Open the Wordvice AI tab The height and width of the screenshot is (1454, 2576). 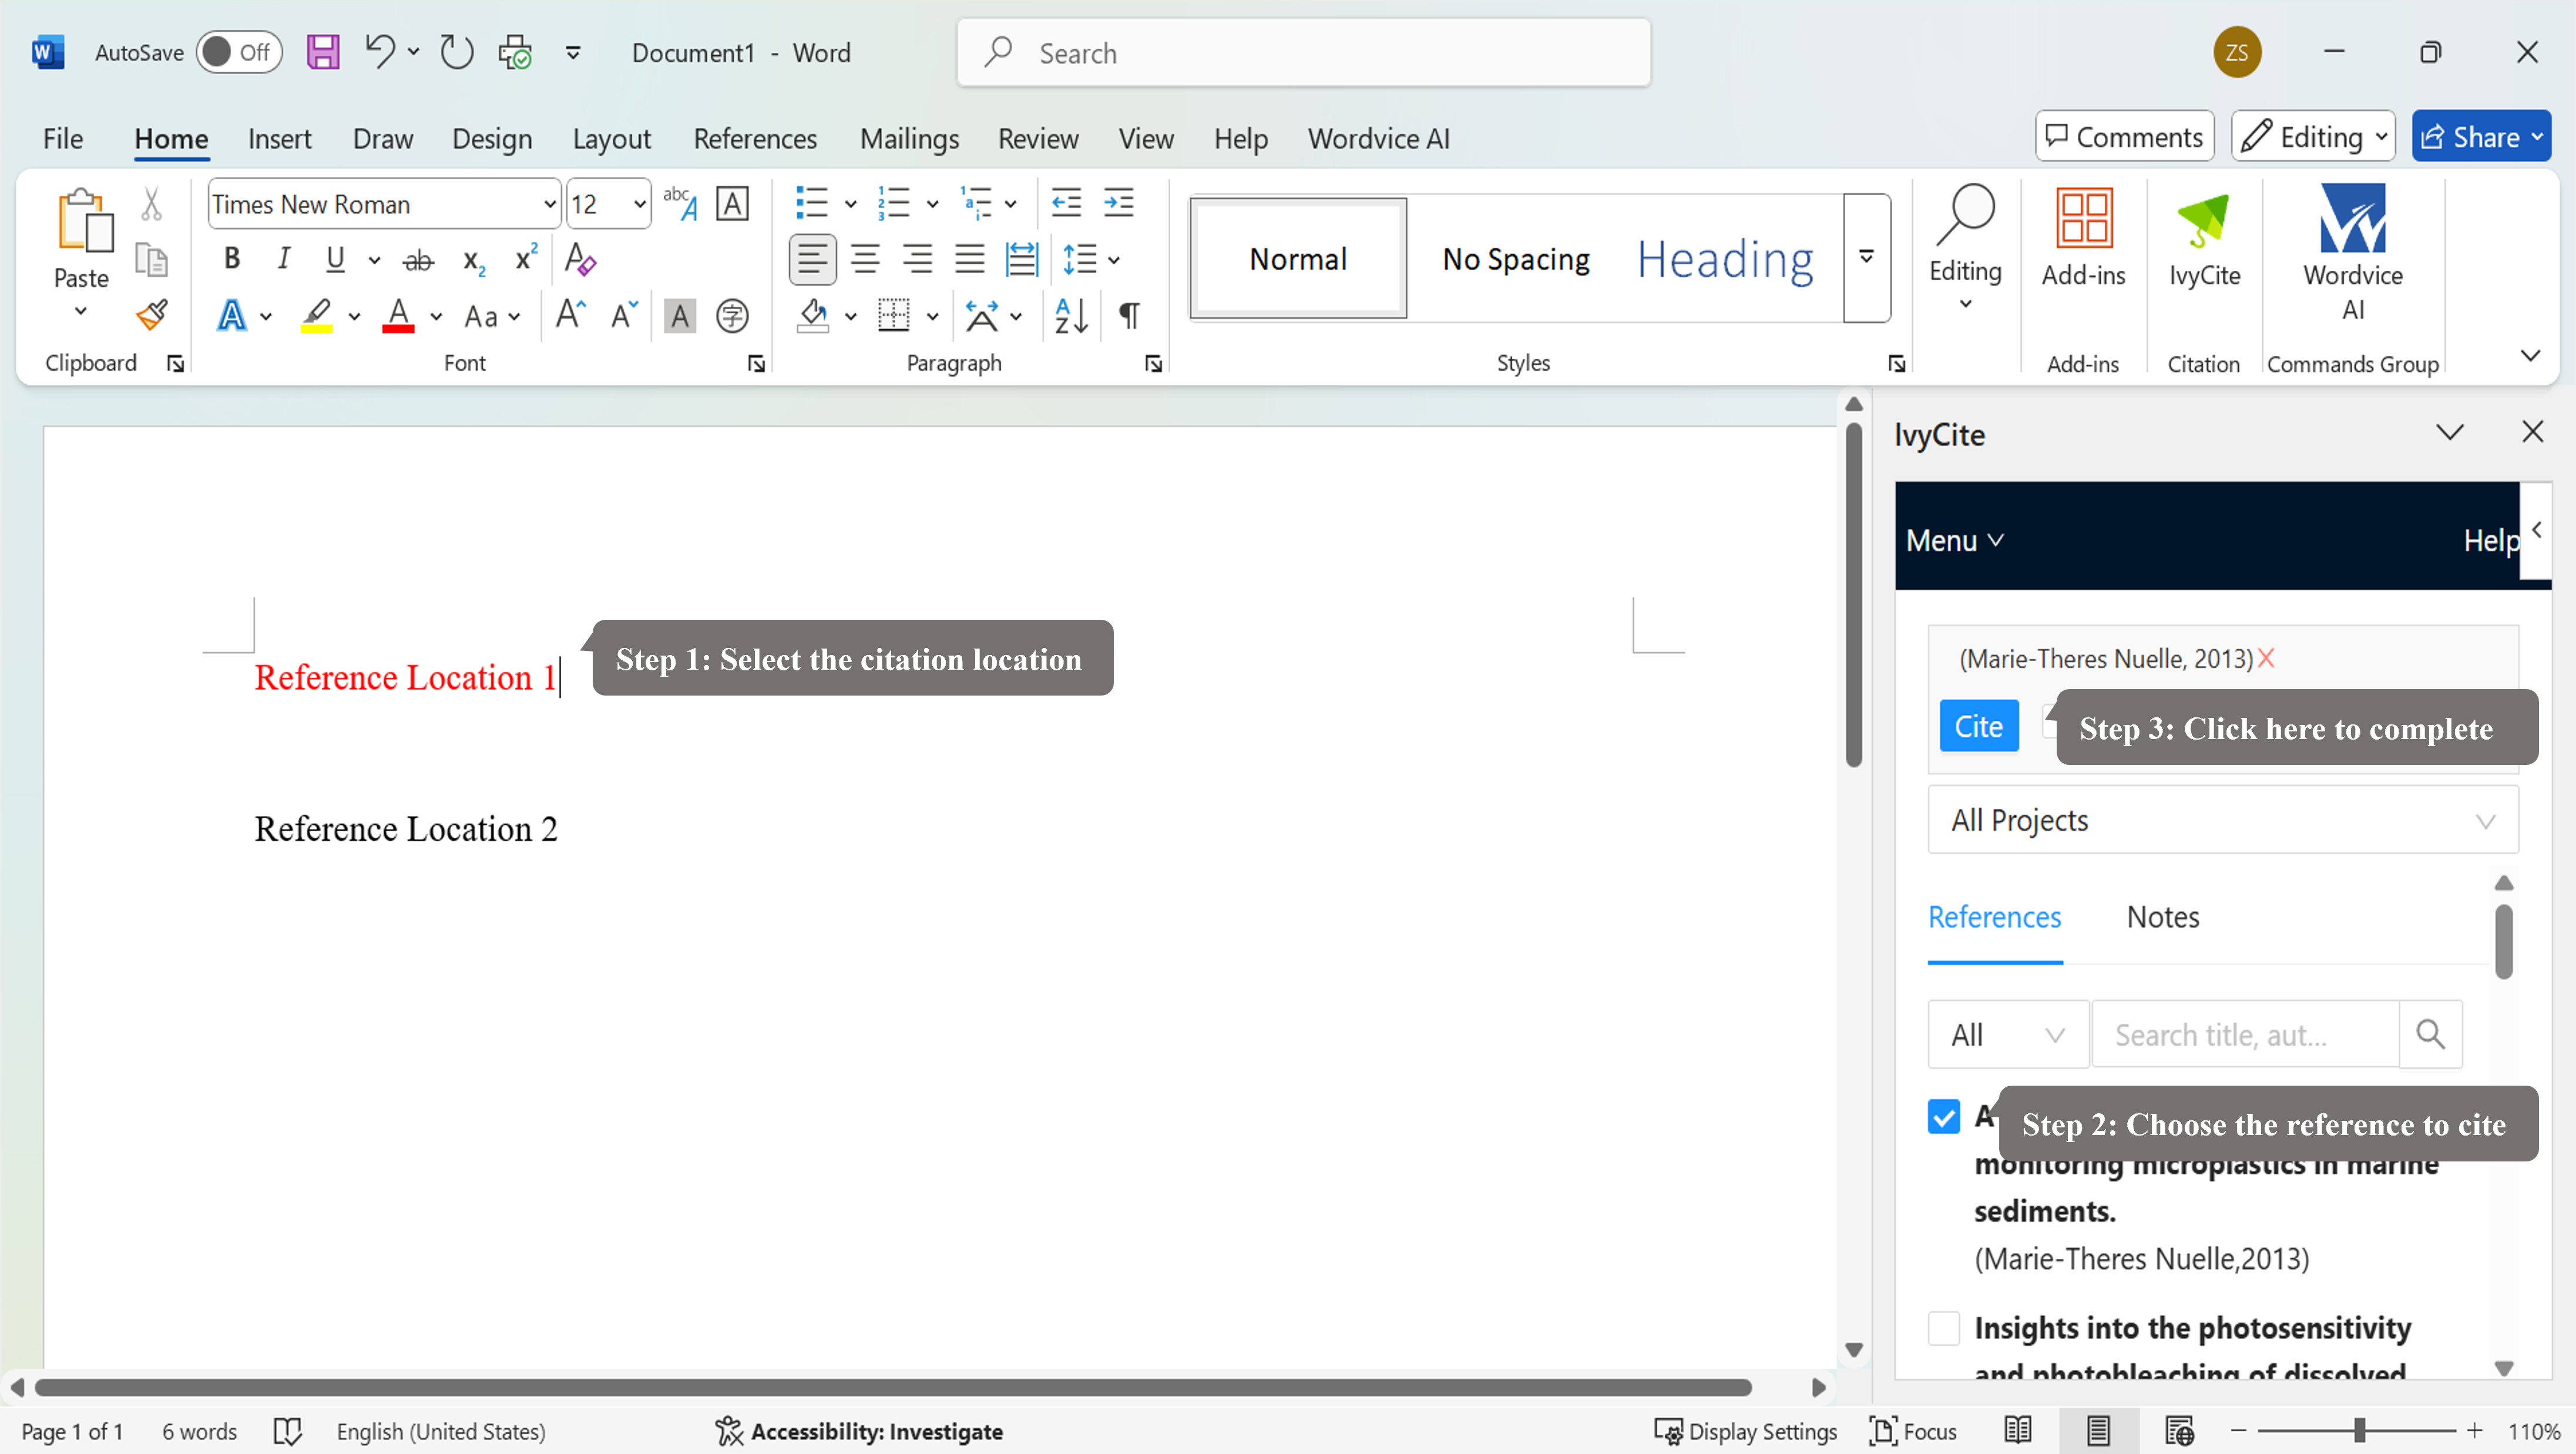point(1378,138)
